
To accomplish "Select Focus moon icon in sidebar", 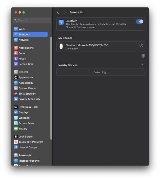I will [x=16, y=59].
